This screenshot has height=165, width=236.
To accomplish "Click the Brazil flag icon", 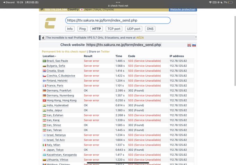I will point(44,61).
